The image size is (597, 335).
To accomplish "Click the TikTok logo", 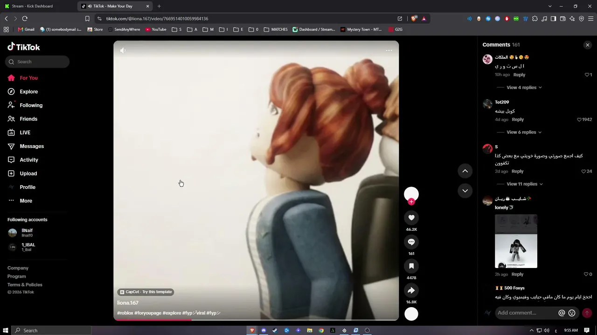I will click(x=24, y=47).
